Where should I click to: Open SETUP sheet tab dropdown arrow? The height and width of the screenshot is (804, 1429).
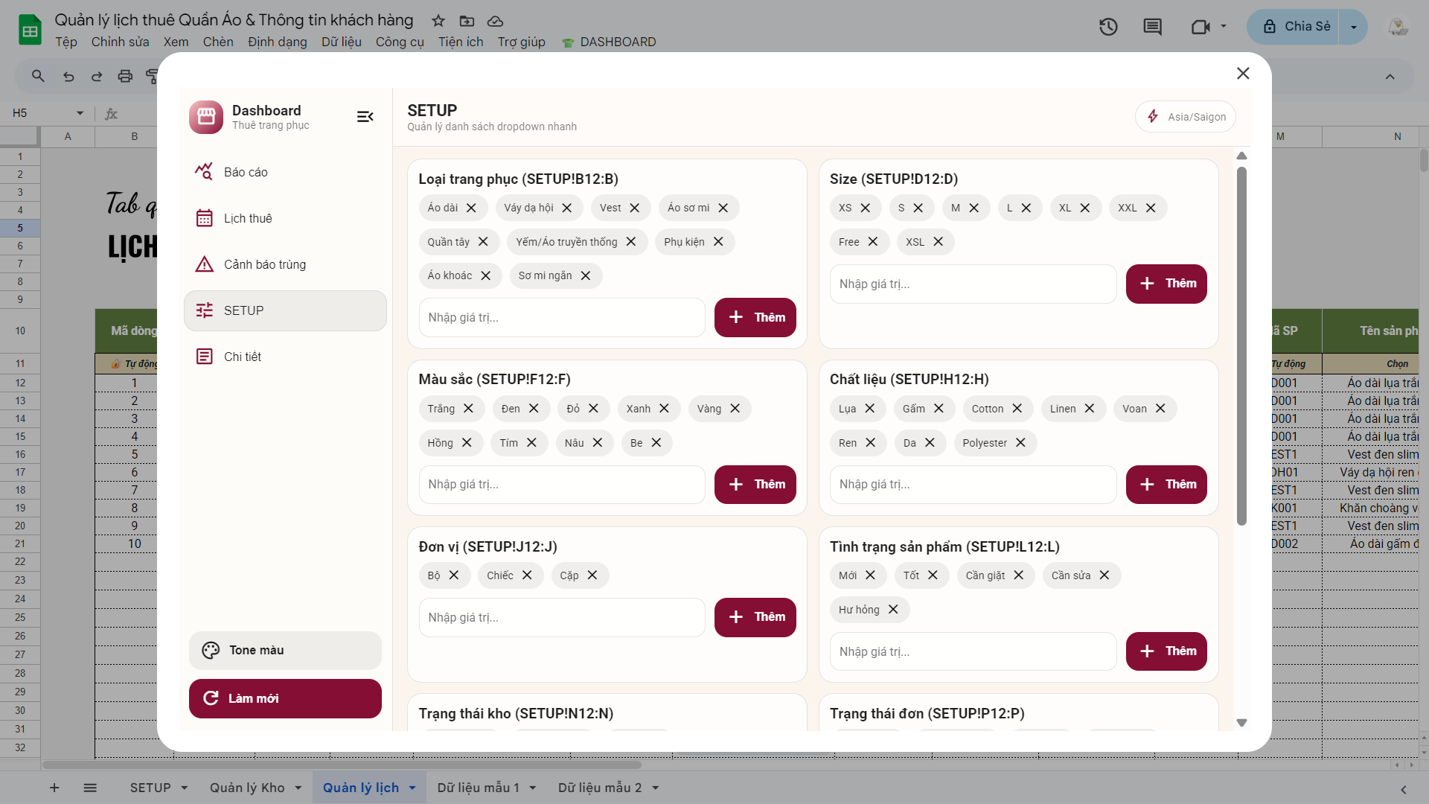pyautogui.click(x=184, y=788)
